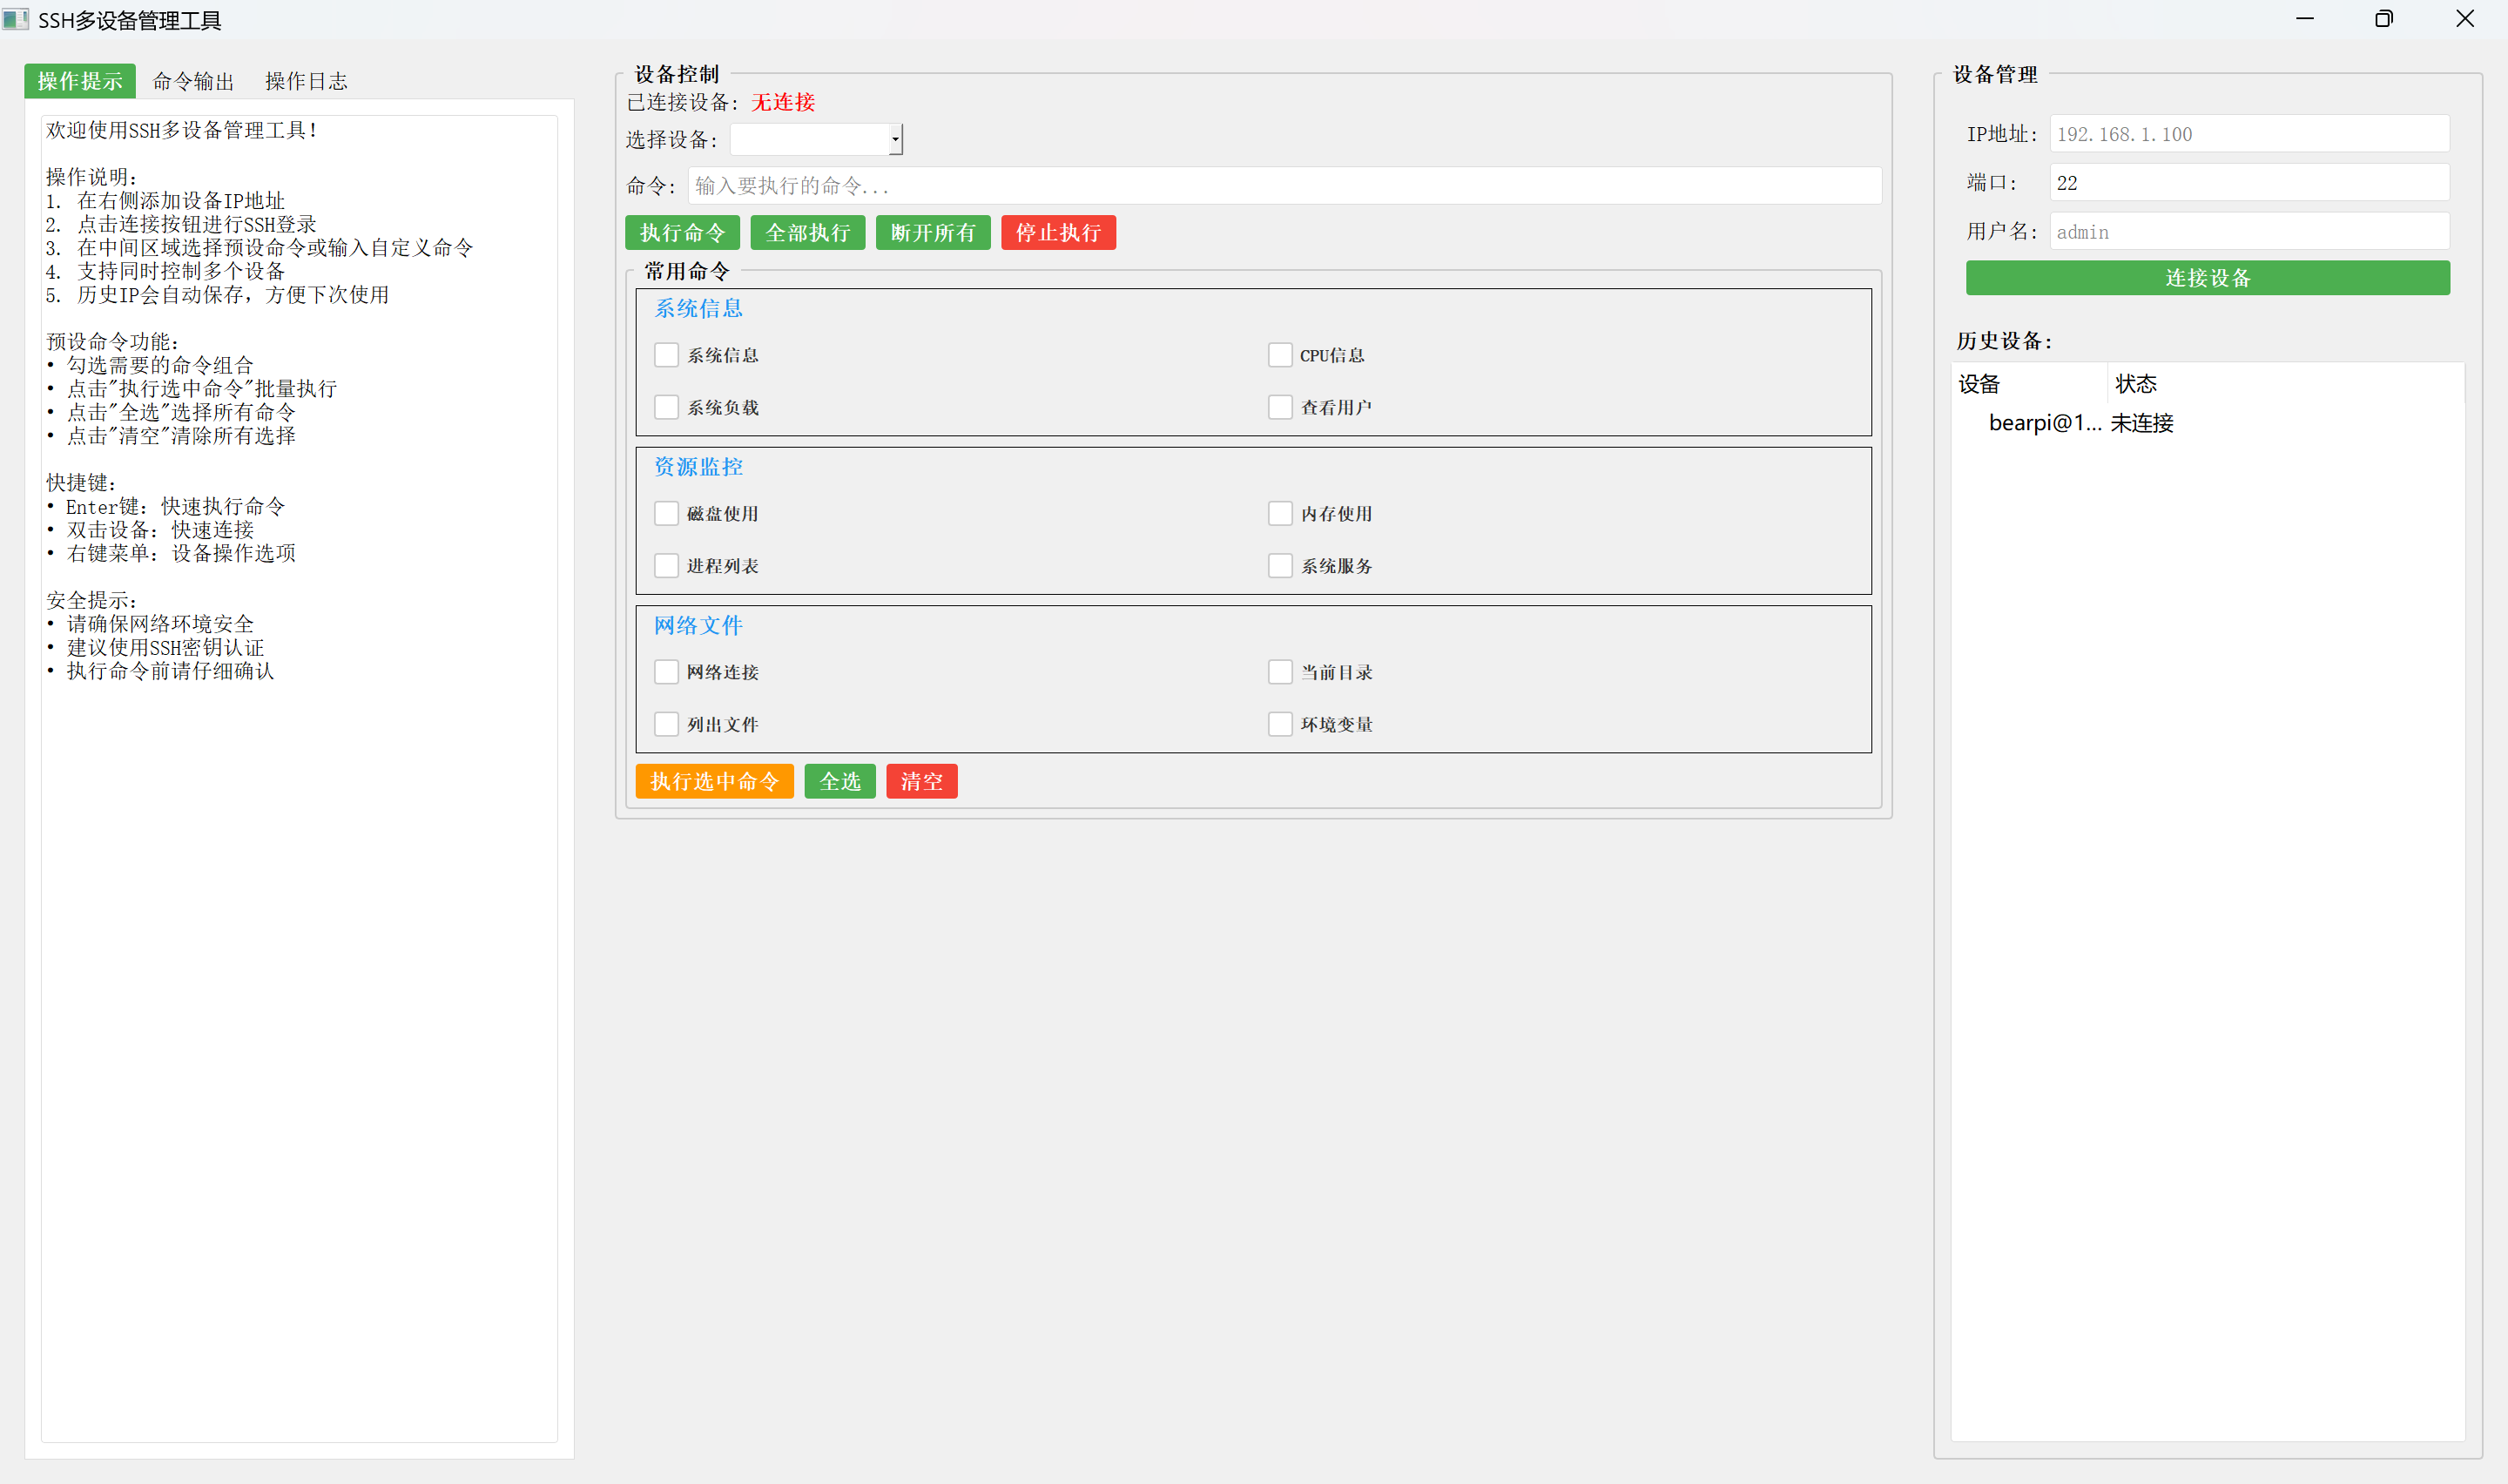Click the orange 执行选中命令 button

(x=714, y=781)
